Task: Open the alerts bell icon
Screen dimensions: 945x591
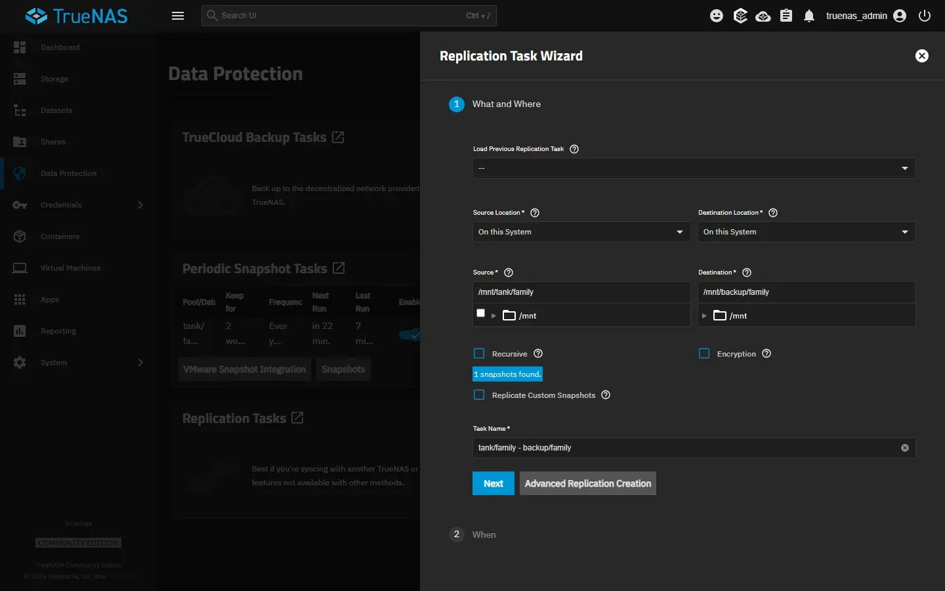Action: pyautogui.click(x=809, y=16)
